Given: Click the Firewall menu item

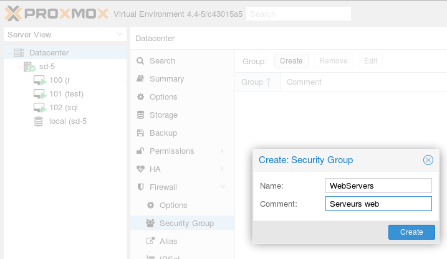Looking at the screenshot, I should 183,187.
